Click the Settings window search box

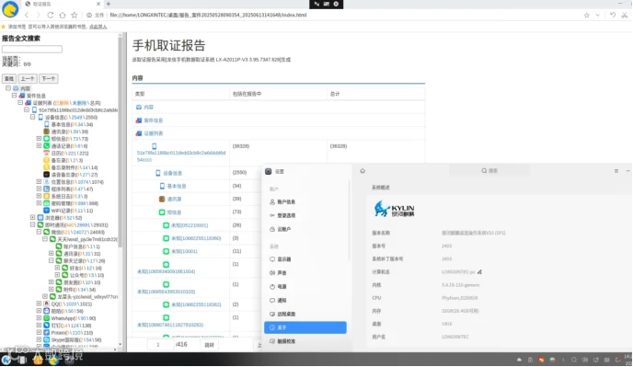(x=489, y=171)
